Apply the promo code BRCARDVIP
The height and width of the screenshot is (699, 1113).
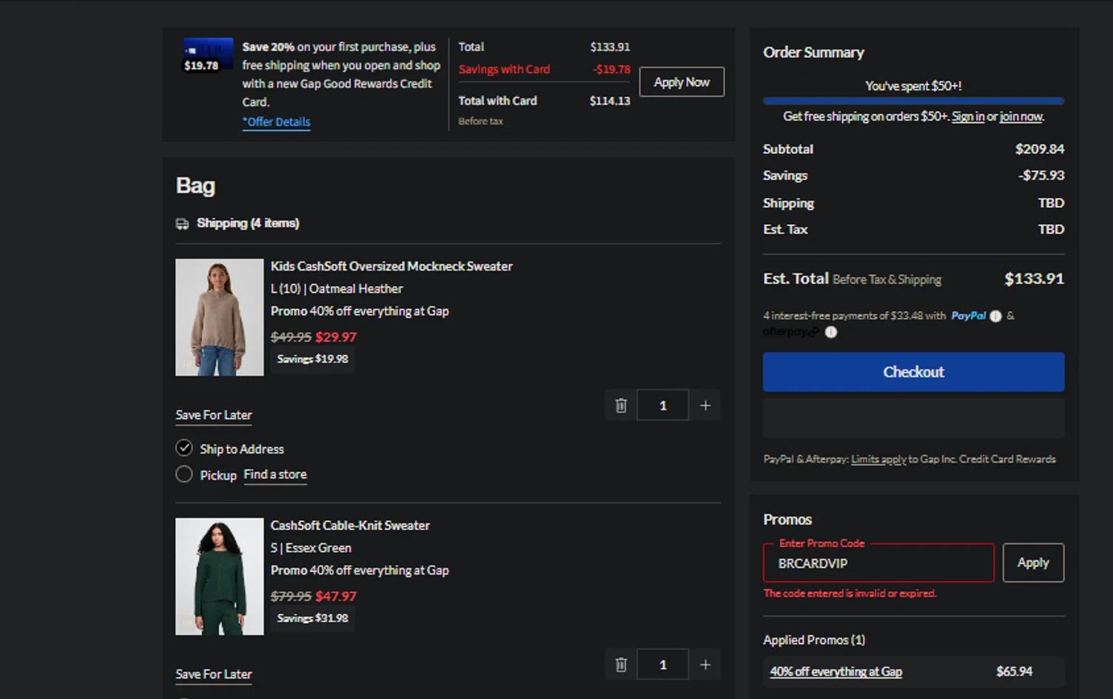[1034, 563]
